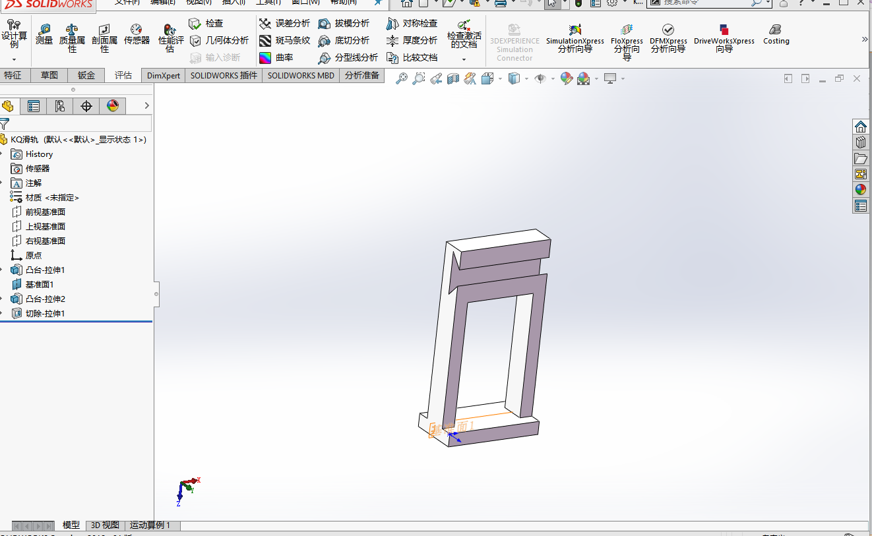Click Zoom to Area in view toolbar

tap(418, 79)
